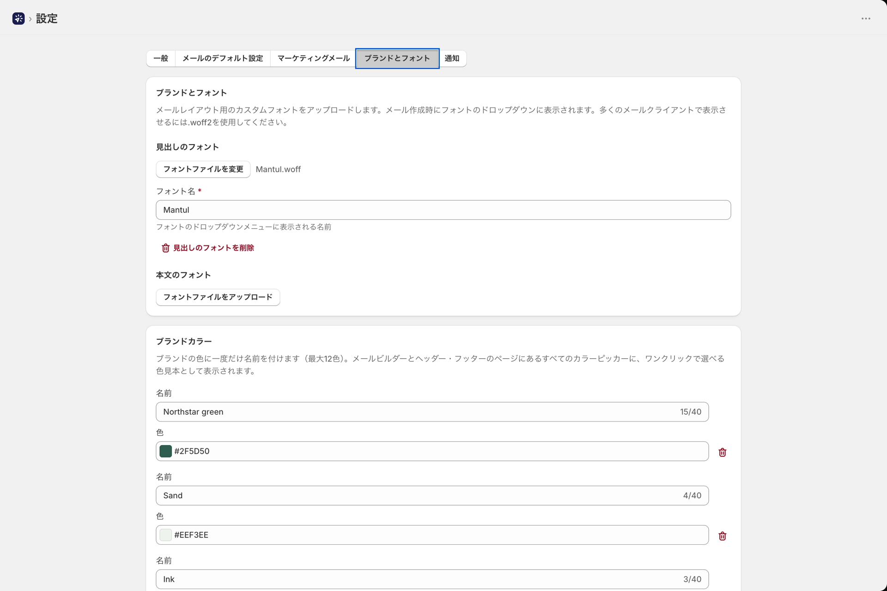Image resolution: width=887 pixels, height=591 pixels.
Task: Click the Ink name input field
Action: pyautogui.click(x=432, y=579)
